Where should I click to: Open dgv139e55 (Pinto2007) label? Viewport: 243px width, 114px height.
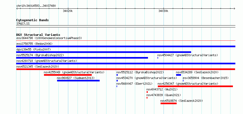(34, 49)
